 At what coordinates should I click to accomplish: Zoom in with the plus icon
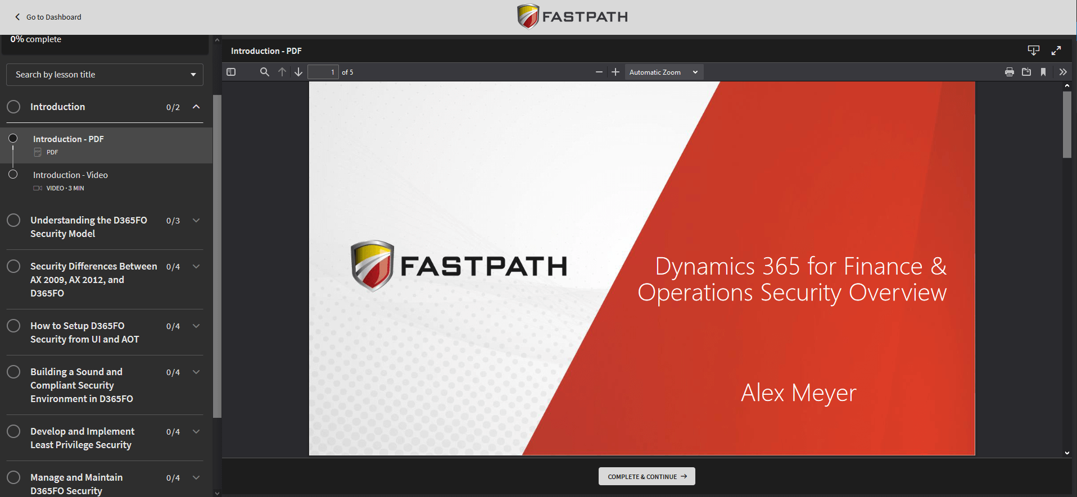click(616, 72)
